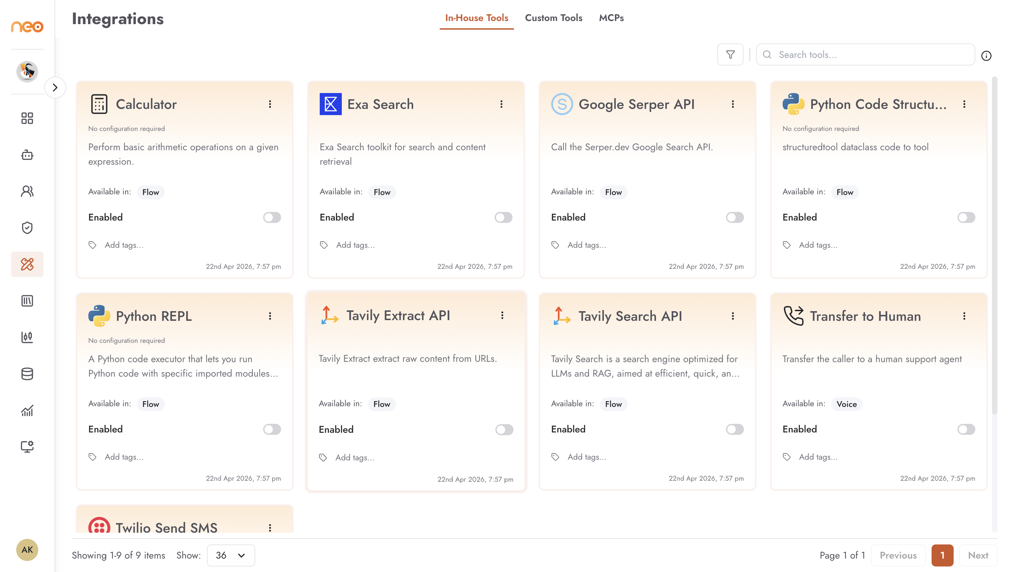1014x572 pixels.
Task: Enable the Google Serper API tool
Action: (735, 217)
